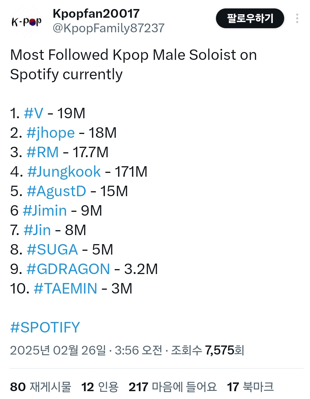Open the #AgustD hashtag
The image size is (310, 399).
tap(56, 191)
